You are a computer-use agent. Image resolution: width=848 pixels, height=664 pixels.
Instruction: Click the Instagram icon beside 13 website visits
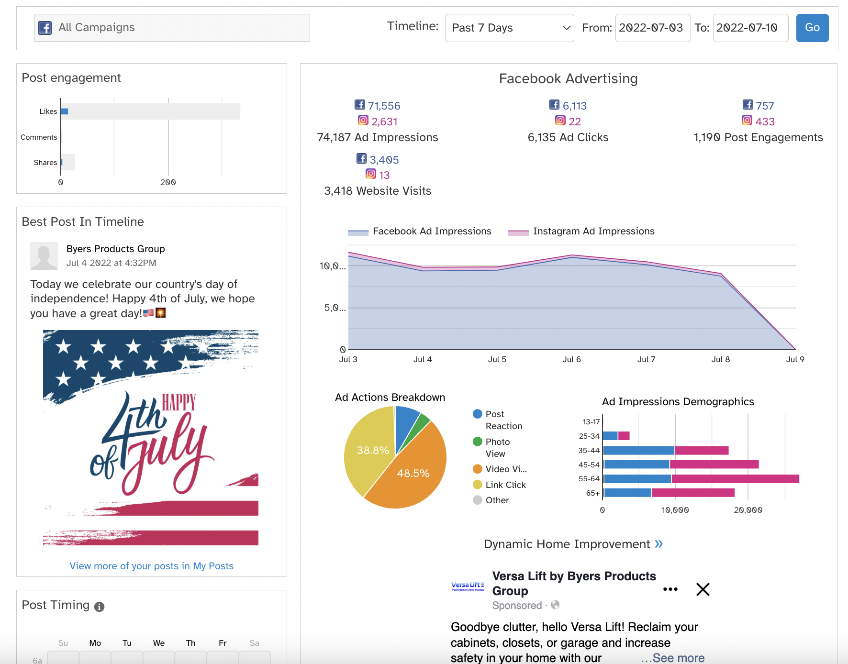point(371,174)
